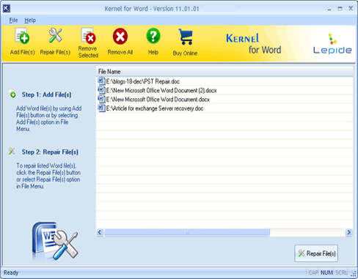Open the File menu

[13, 21]
